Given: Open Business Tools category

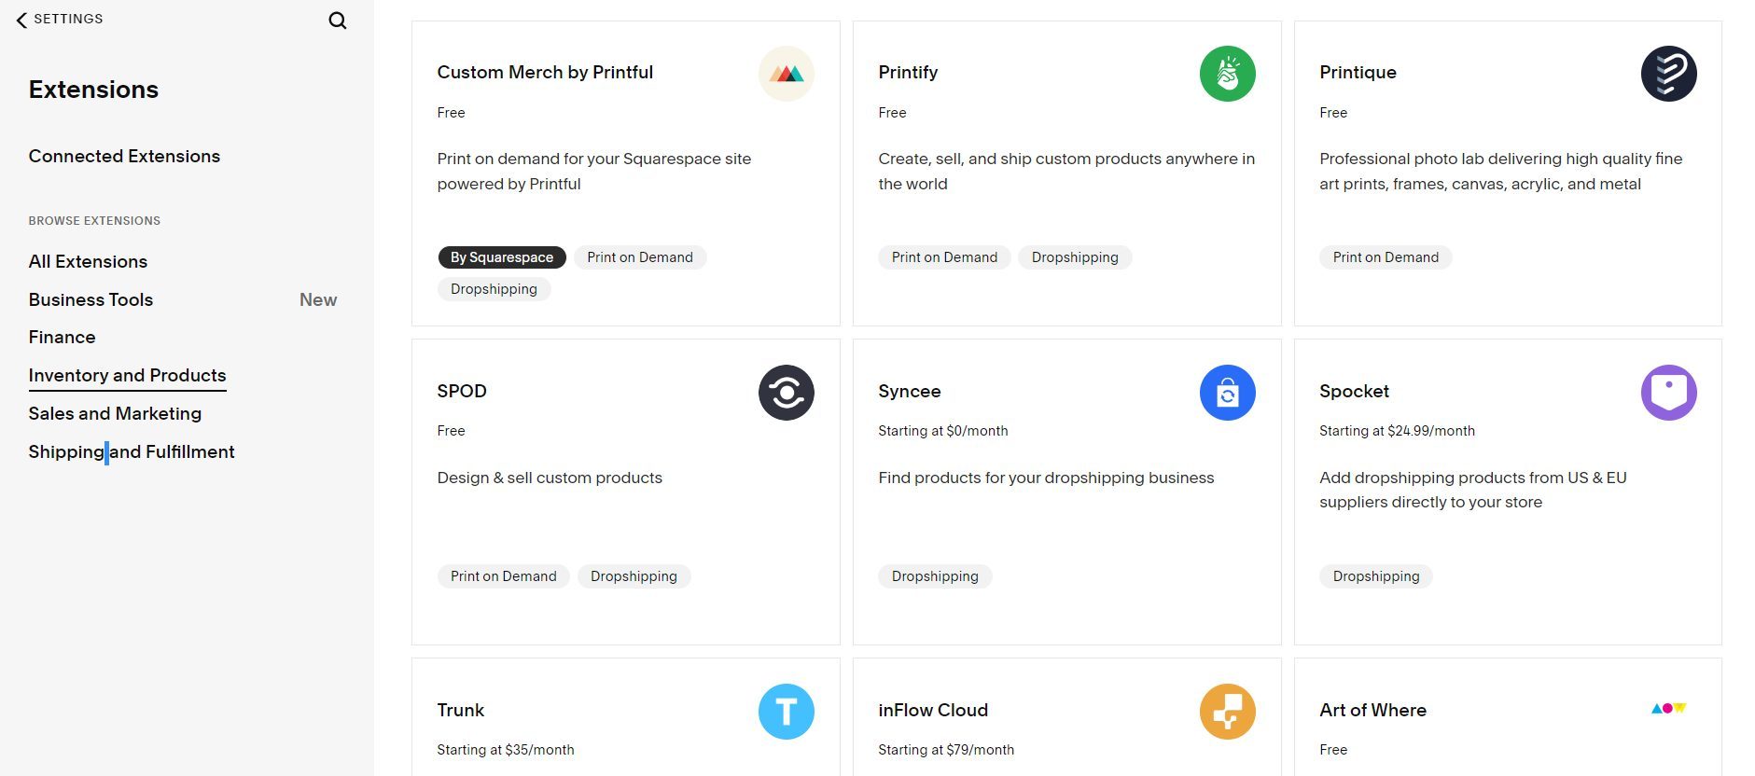Looking at the screenshot, I should click(91, 299).
